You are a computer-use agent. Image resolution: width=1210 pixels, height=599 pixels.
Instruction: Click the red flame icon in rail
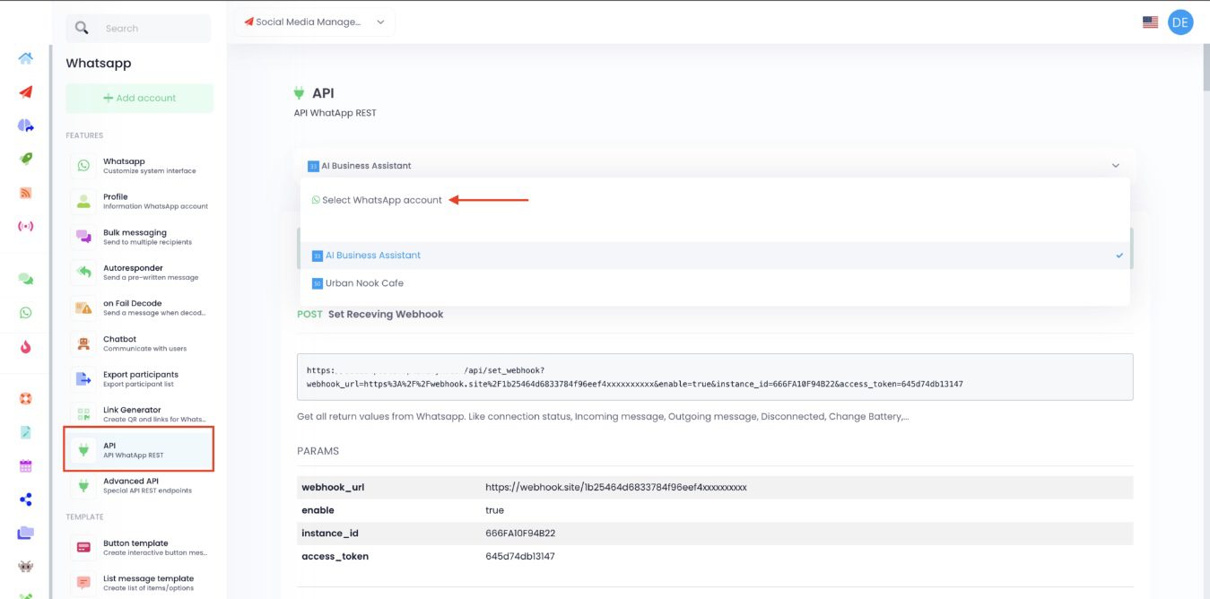(x=25, y=347)
